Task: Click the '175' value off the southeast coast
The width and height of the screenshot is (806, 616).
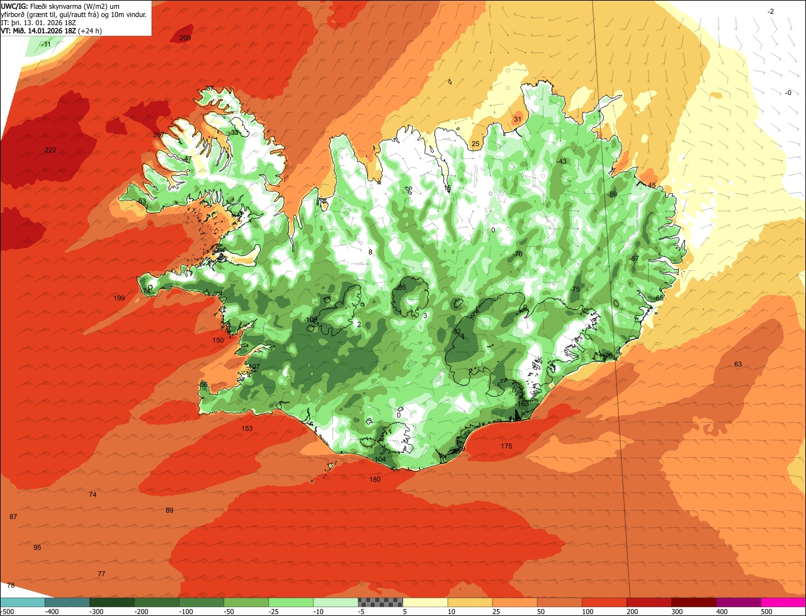Action: (x=506, y=446)
